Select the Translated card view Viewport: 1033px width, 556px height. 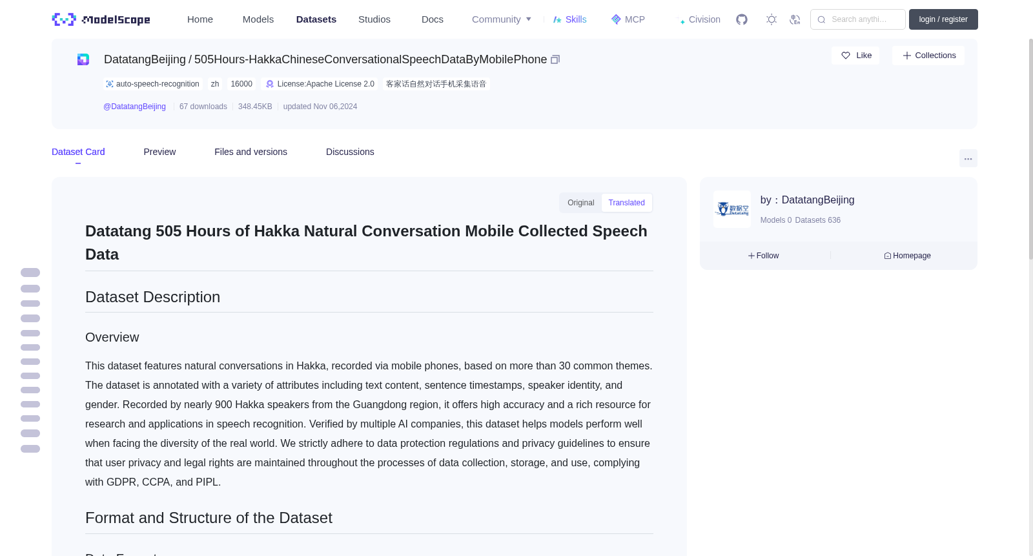[626, 203]
